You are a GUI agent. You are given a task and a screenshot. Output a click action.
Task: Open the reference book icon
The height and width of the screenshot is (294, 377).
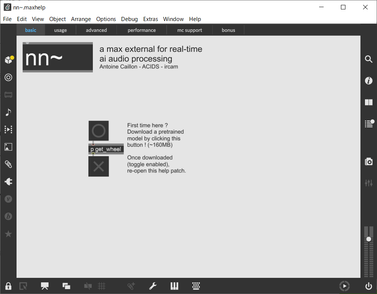369,103
